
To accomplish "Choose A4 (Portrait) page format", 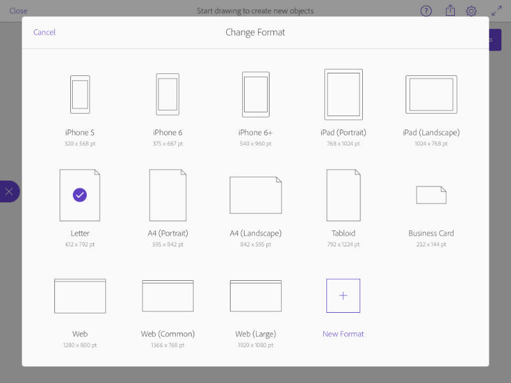I will [x=167, y=195].
